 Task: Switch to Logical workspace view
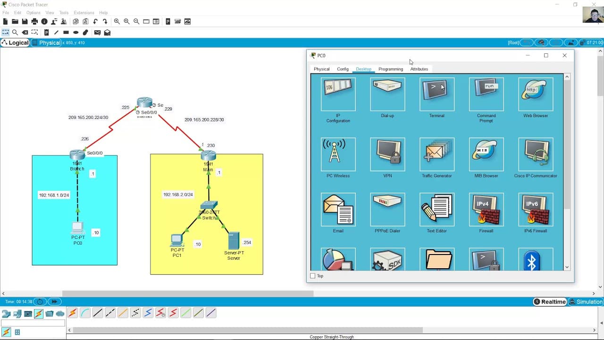click(15, 42)
